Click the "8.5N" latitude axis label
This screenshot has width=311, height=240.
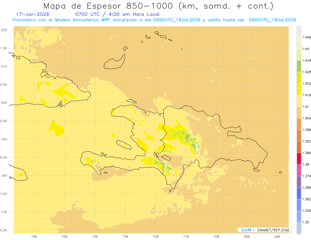point(4,157)
